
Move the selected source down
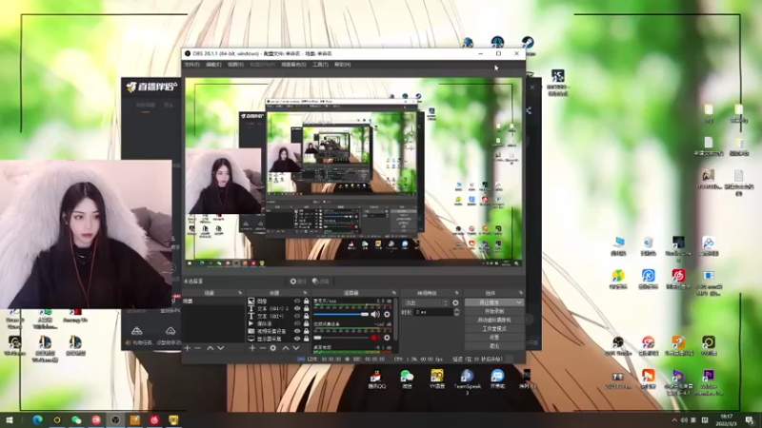click(296, 348)
